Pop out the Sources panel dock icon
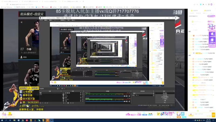Viewport: 216px width, 122px height. (x=83, y=91)
